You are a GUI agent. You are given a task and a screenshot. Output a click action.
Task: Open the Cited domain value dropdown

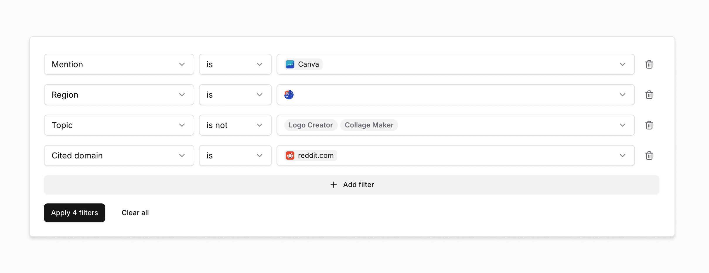(623, 155)
